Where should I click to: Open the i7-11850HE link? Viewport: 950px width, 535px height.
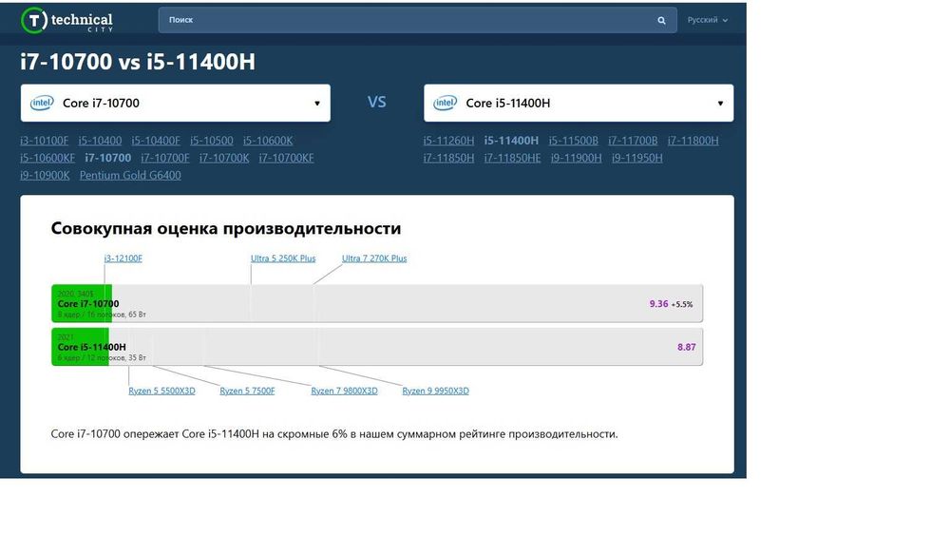513,158
